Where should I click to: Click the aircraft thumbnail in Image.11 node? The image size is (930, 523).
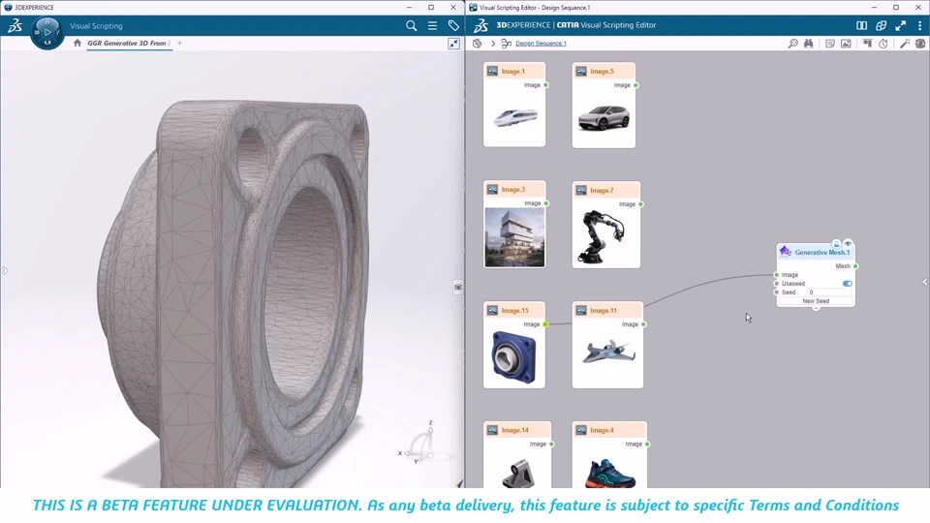[608, 353]
